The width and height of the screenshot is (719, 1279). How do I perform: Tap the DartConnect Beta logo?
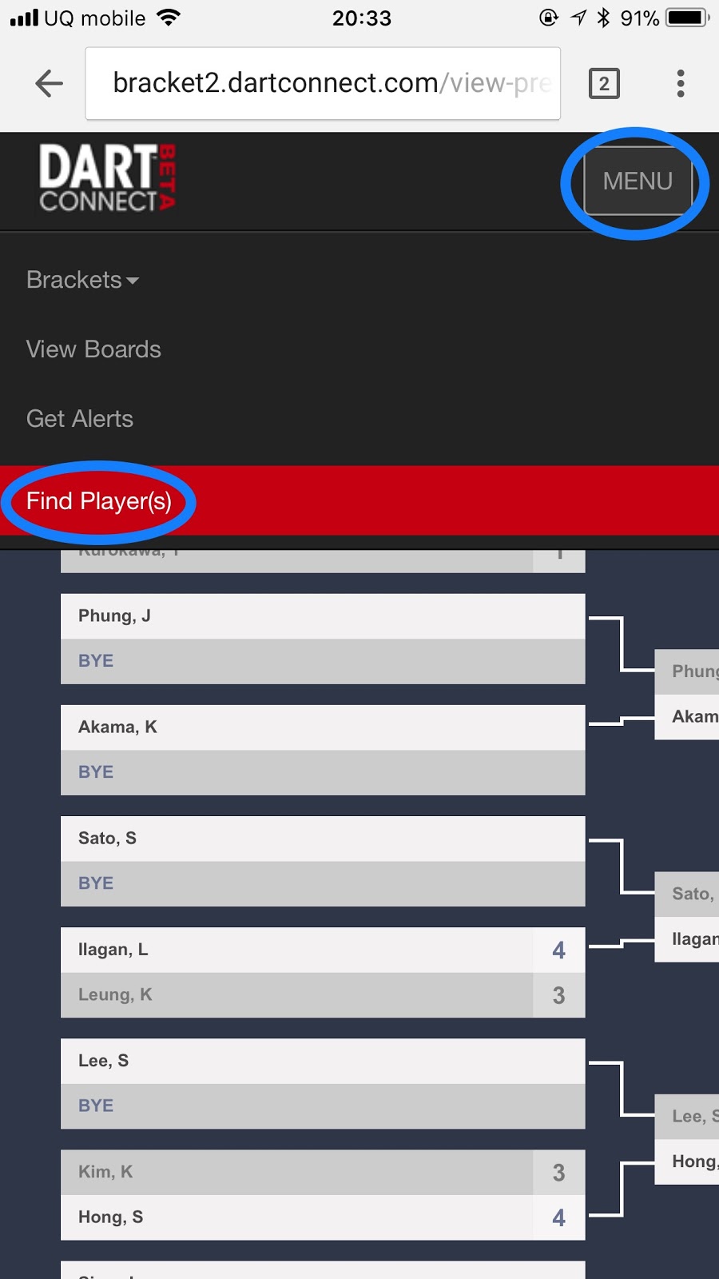click(x=108, y=178)
